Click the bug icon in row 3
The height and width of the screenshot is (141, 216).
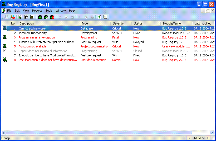(x=5, y=37)
